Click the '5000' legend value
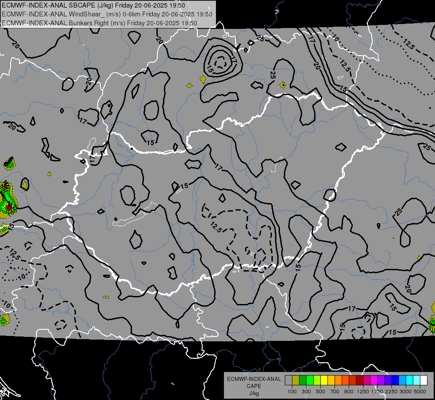 click(x=420, y=392)
